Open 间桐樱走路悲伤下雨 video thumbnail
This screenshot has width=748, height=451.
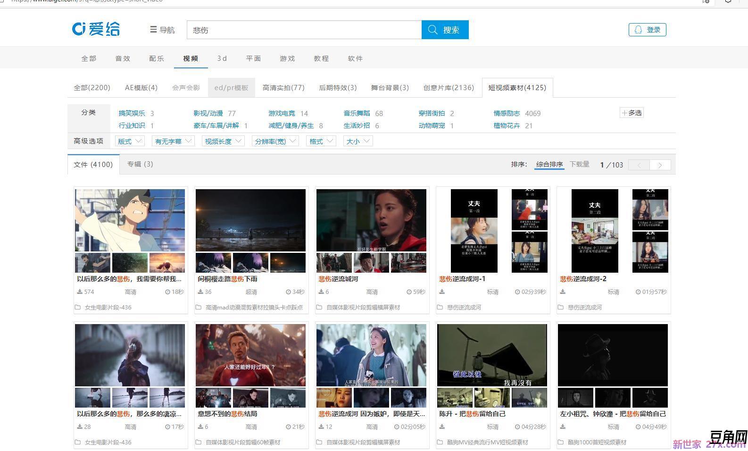pyautogui.click(x=250, y=220)
